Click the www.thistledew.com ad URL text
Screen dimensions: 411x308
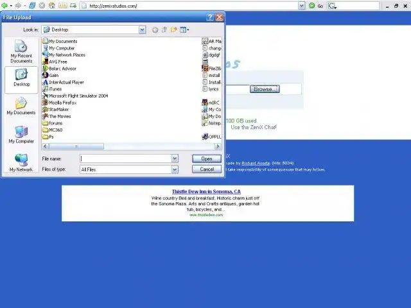tap(206, 215)
